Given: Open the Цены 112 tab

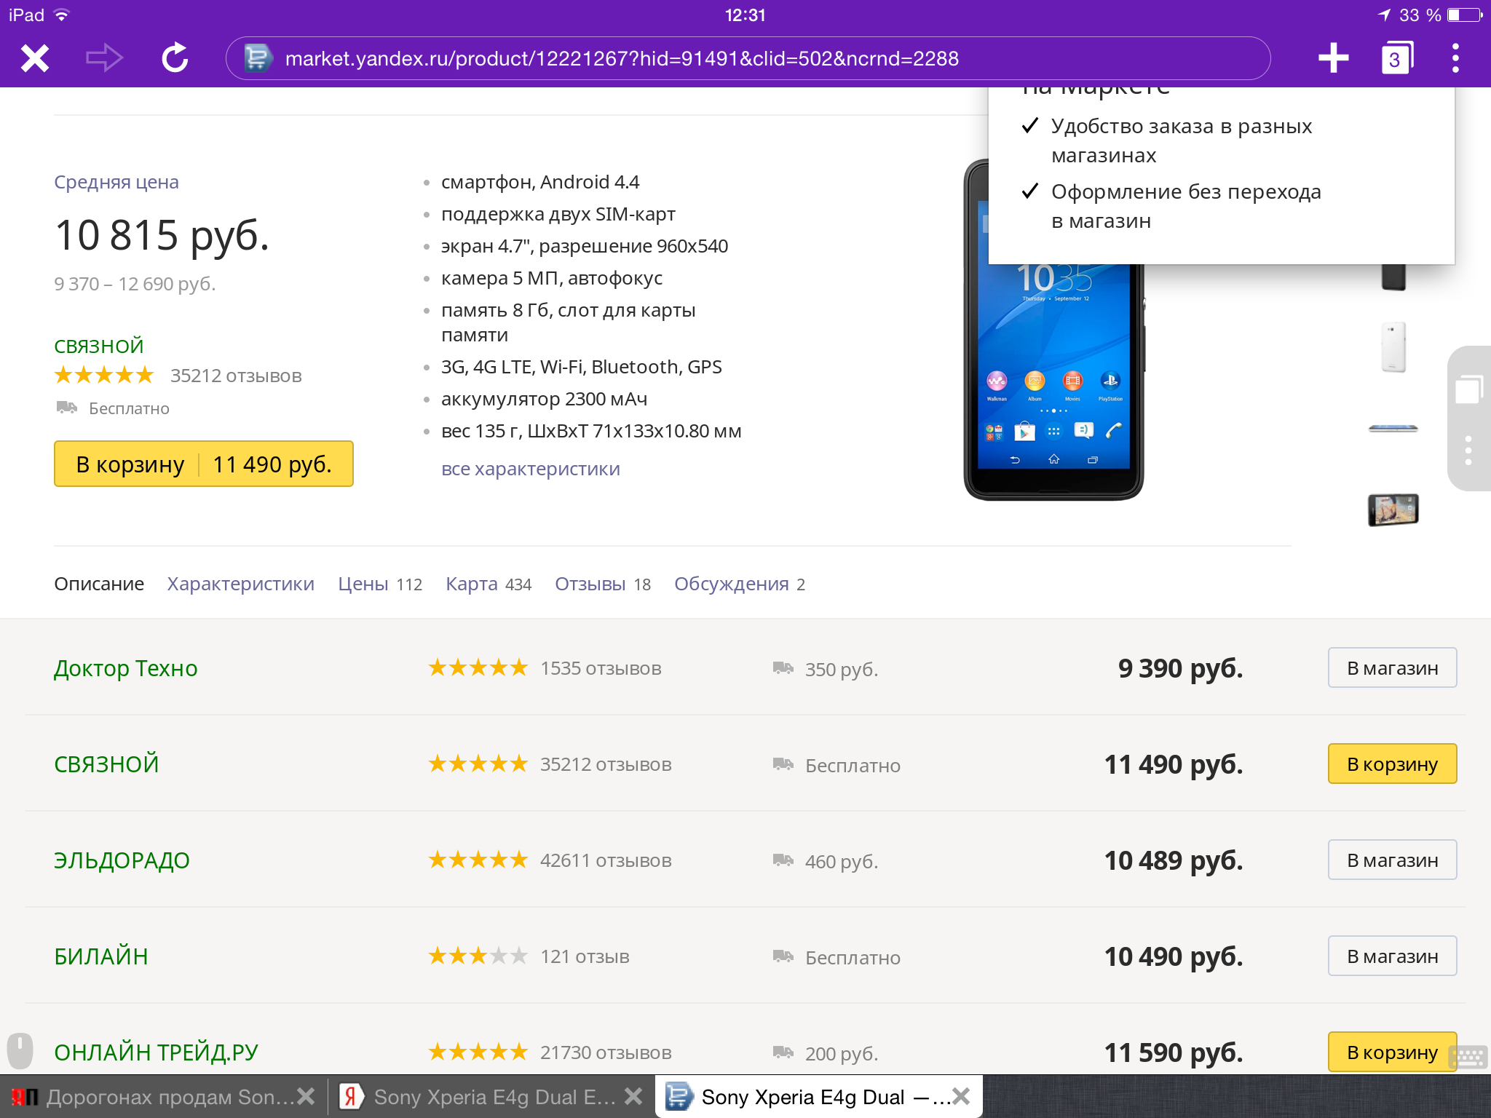Looking at the screenshot, I should tap(380, 584).
